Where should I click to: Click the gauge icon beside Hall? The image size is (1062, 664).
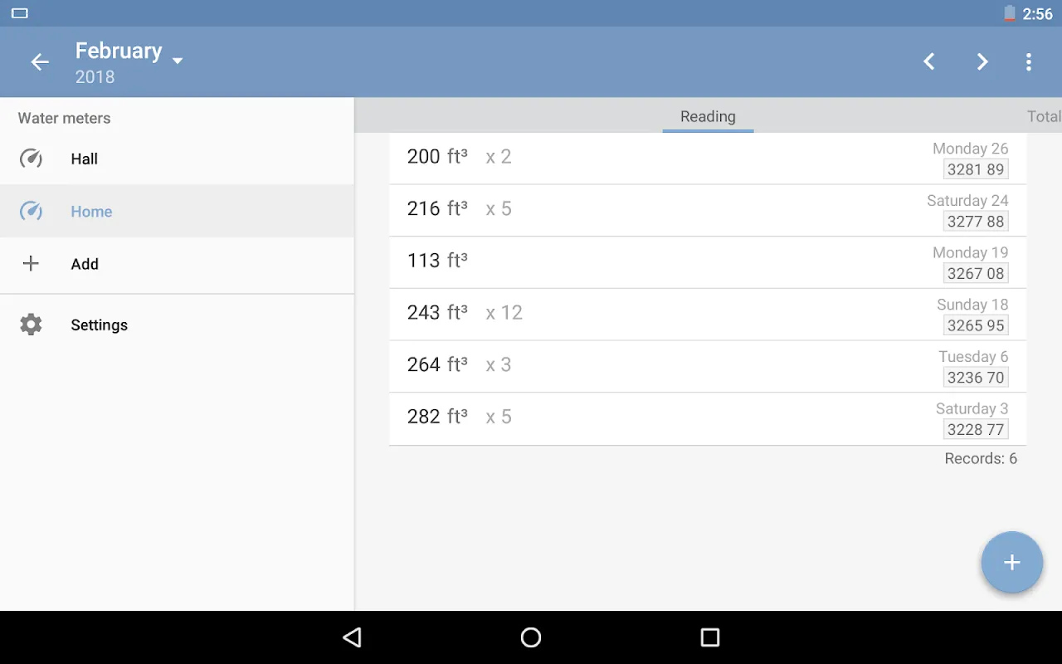point(31,159)
